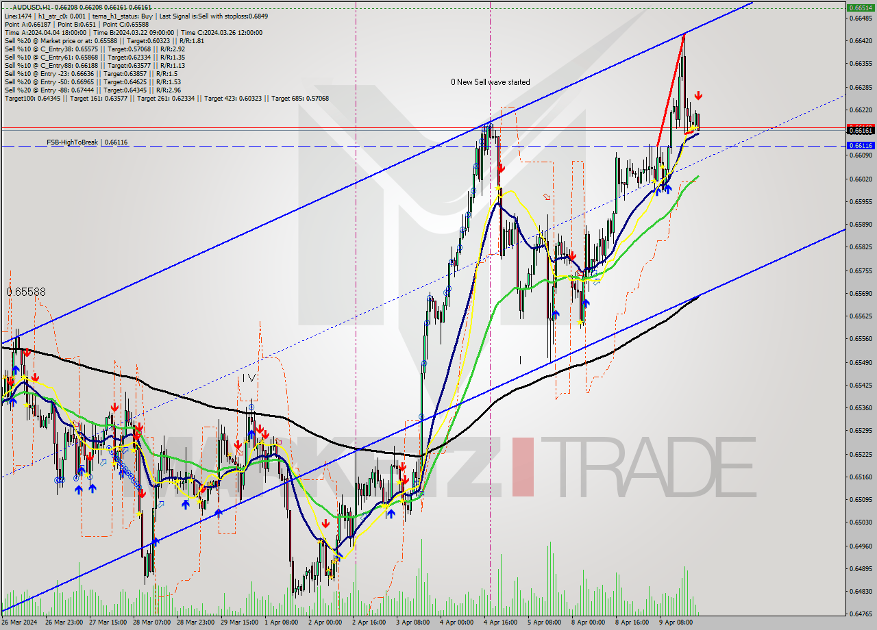Click the 0.65225 price axis label
This screenshot has height=630, width=877.
tap(861, 454)
